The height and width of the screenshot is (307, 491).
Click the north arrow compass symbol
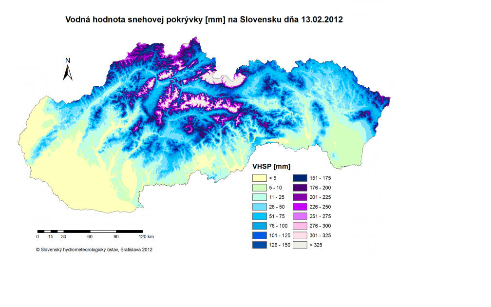point(68,70)
